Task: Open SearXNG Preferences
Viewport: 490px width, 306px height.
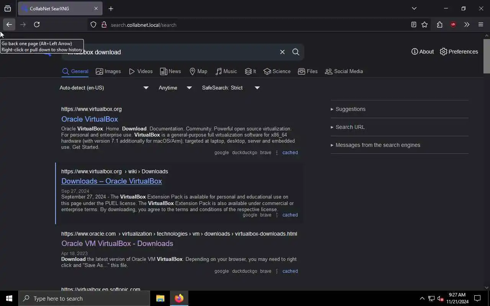Action: [x=459, y=52]
